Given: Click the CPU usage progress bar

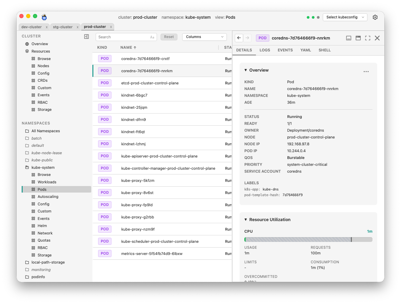Looking at the screenshot, I should (x=308, y=239).
